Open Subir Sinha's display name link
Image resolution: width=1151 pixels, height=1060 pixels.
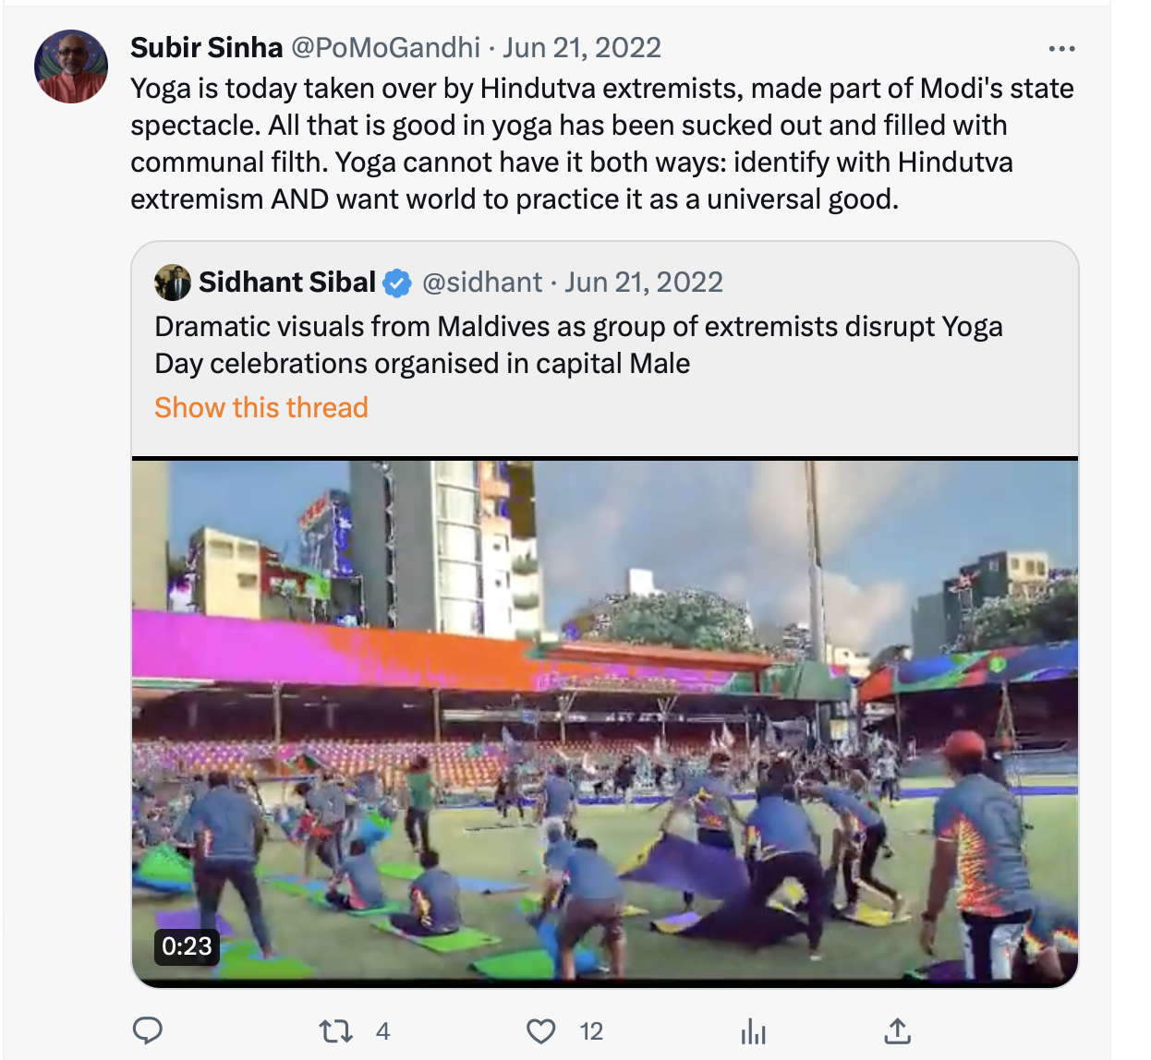[207, 47]
